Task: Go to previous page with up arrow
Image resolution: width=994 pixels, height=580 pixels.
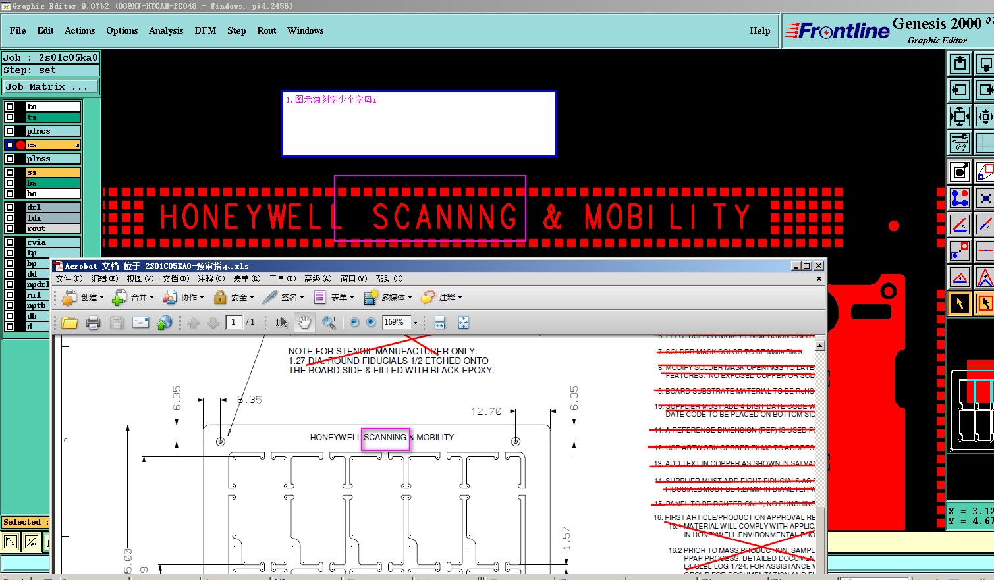Action: (x=193, y=323)
